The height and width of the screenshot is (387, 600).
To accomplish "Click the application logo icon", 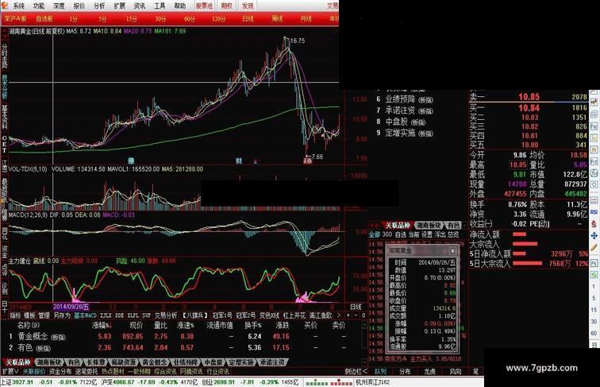I will coord(5,5).
